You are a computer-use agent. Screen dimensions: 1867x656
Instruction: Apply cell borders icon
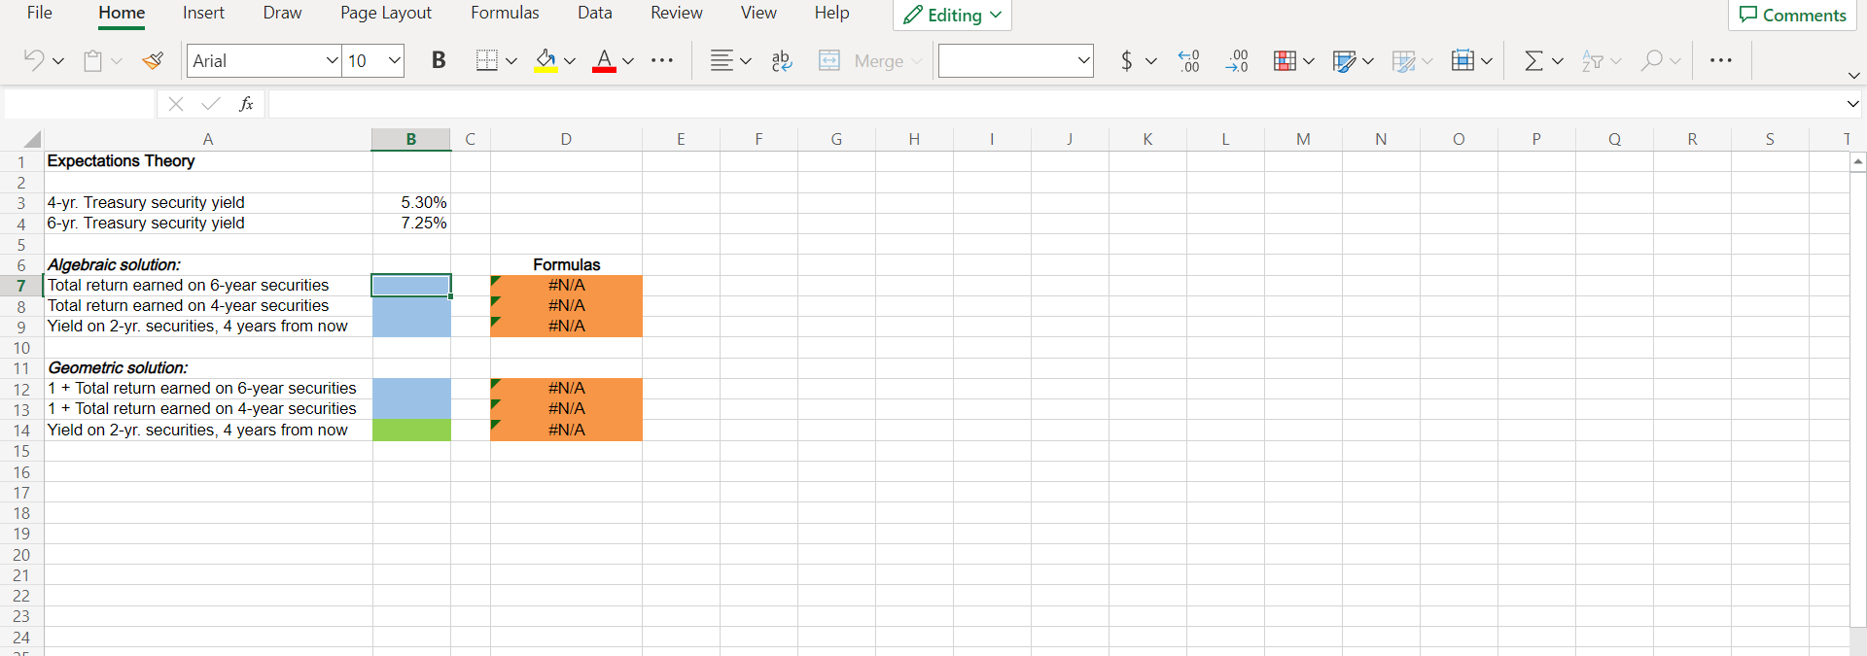(x=487, y=60)
